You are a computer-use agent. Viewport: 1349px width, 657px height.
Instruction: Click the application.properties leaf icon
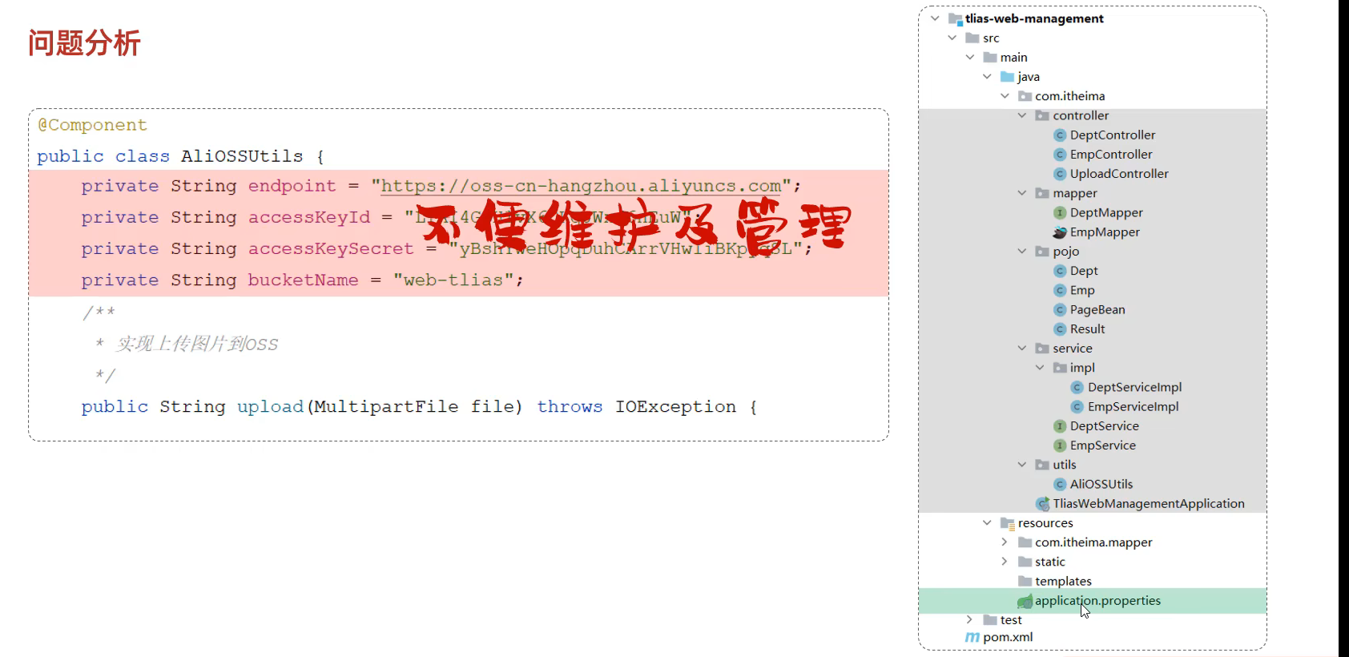click(x=1025, y=602)
